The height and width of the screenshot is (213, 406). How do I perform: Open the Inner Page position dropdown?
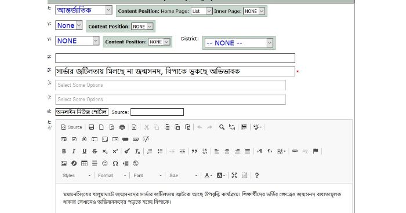(x=254, y=11)
